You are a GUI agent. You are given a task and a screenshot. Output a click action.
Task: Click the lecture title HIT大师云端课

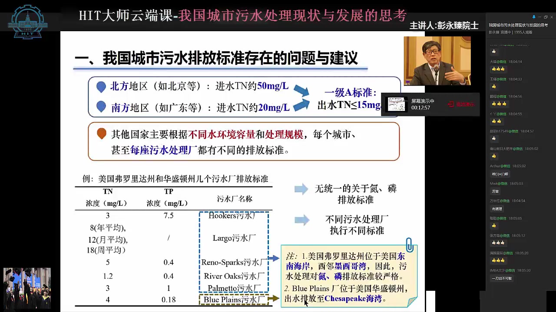coord(126,15)
